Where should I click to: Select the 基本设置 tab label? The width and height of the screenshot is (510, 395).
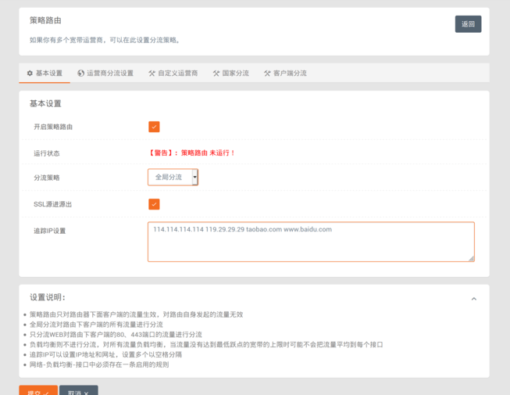point(49,74)
